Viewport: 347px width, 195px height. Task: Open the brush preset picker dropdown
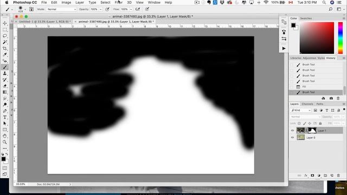[x=25, y=9]
